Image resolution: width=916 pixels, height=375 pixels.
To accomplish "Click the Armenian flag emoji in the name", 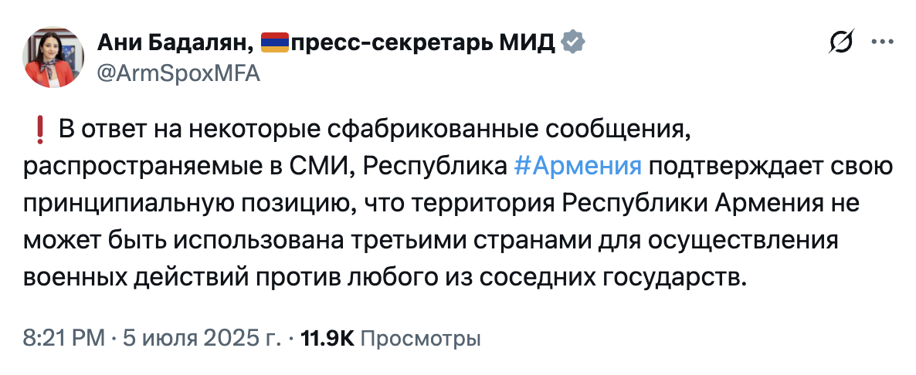I will pos(274,42).
